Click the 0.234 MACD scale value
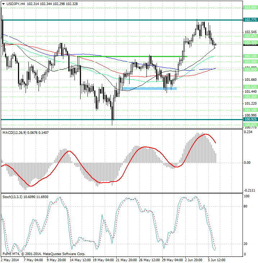Image resolution: width=258 pixels, height=263 pixels. coord(248,132)
